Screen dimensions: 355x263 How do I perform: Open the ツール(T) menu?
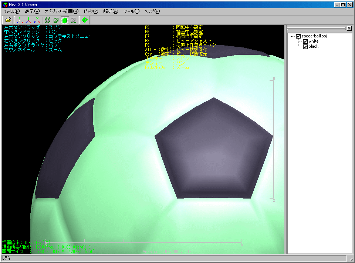[x=131, y=11]
